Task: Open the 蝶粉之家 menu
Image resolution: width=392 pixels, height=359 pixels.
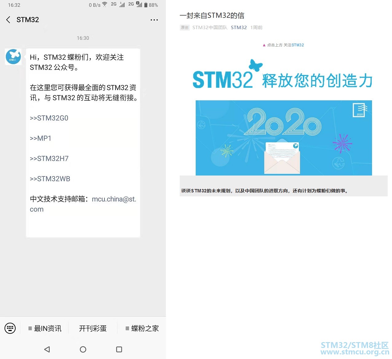Action: pos(142,328)
